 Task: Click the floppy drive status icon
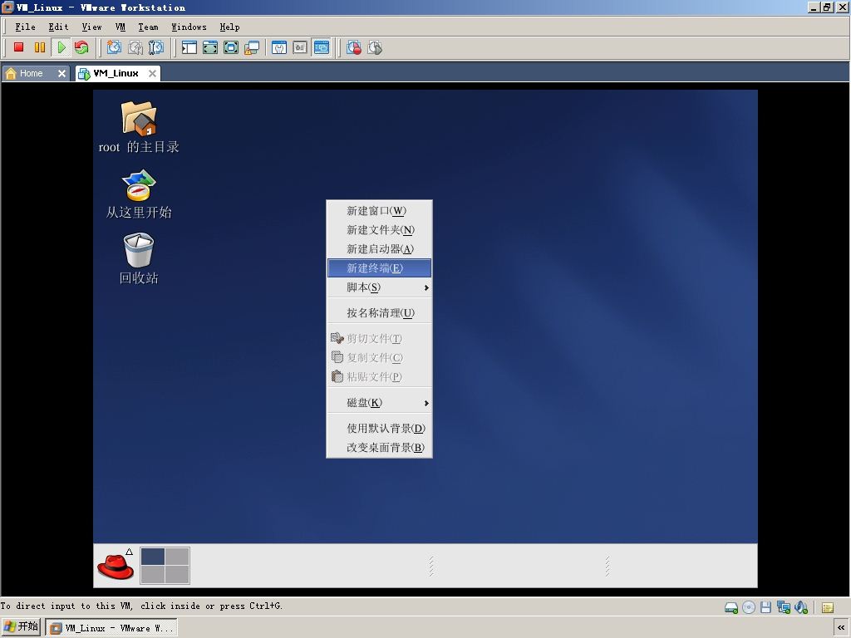(765, 607)
